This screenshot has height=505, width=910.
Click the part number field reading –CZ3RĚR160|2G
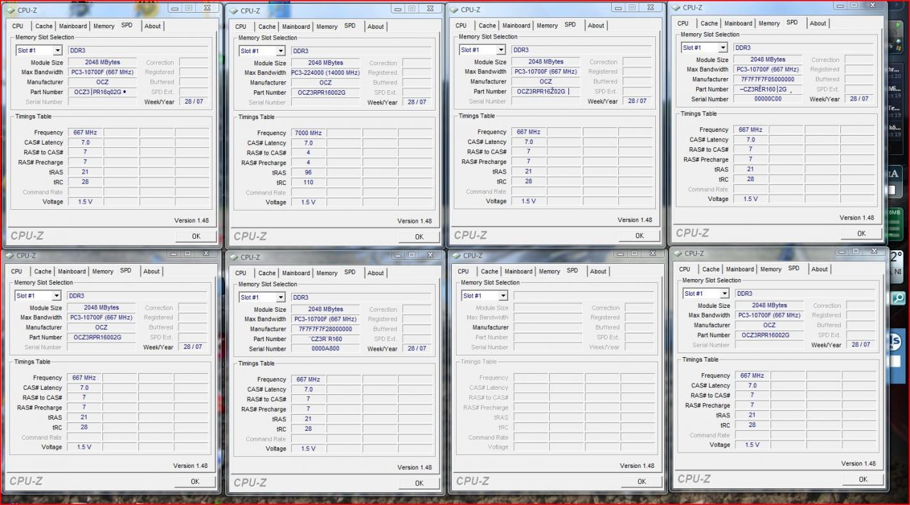coord(769,90)
